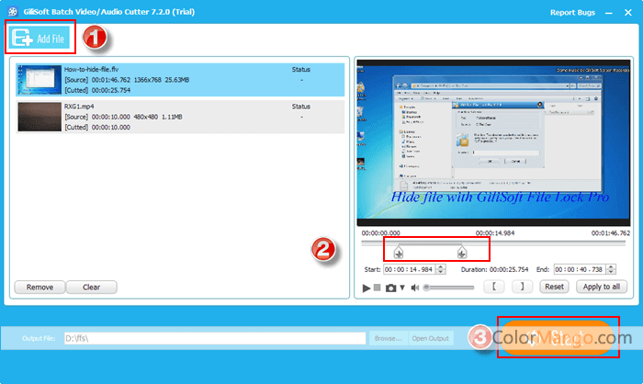Select the RXG1.mp4 file thumbnail
Viewport: 643px width, 384px height.
tap(39, 119)
